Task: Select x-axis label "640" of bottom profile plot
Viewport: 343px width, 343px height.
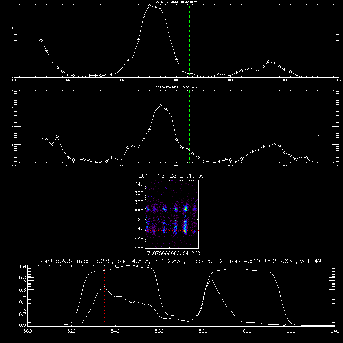Action: [x=335, y=331]
